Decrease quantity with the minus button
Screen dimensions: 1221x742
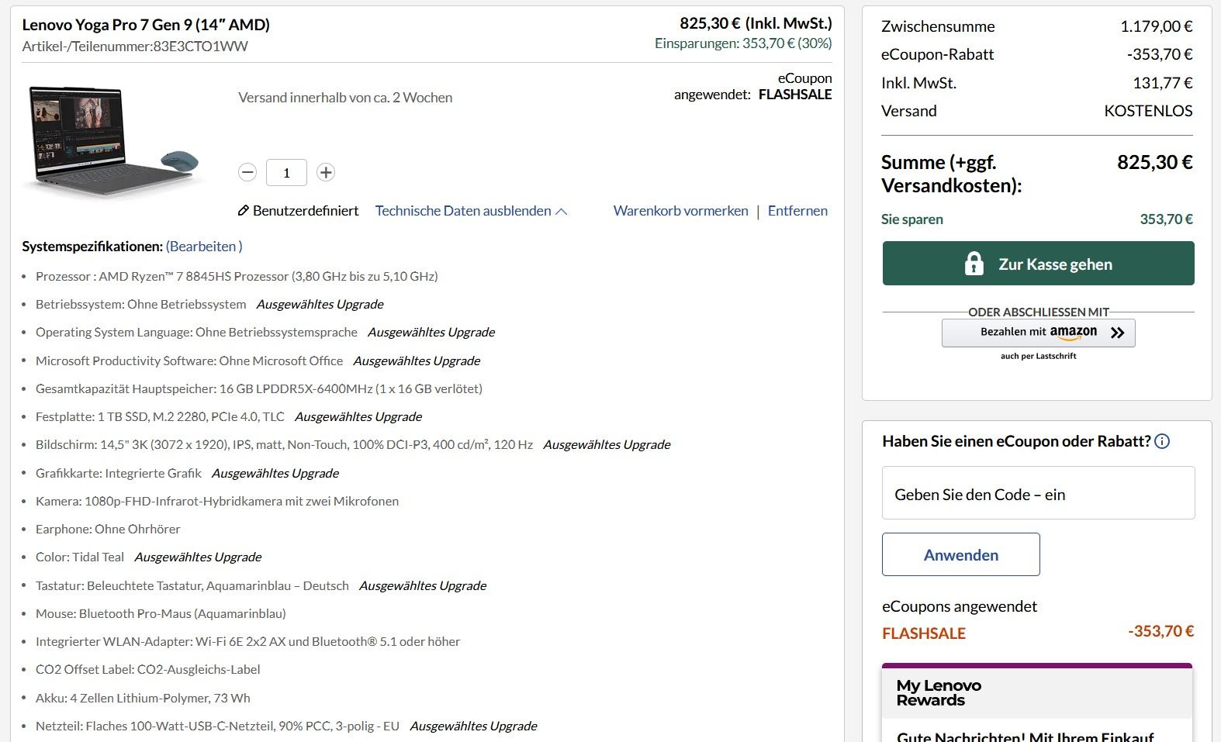click(247, 172)
